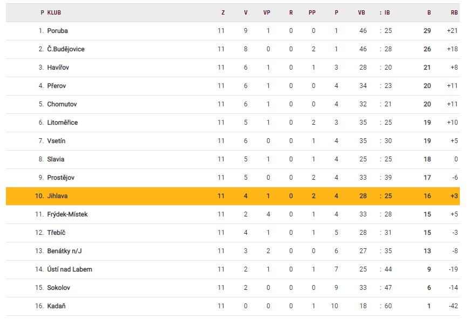Viewport: 469px width, 319px height.
Task: Open Ústí nad Labem team link
Action: click(x=70, y=269)
